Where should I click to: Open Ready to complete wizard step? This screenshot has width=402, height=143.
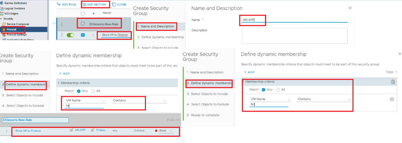[203, 115]
